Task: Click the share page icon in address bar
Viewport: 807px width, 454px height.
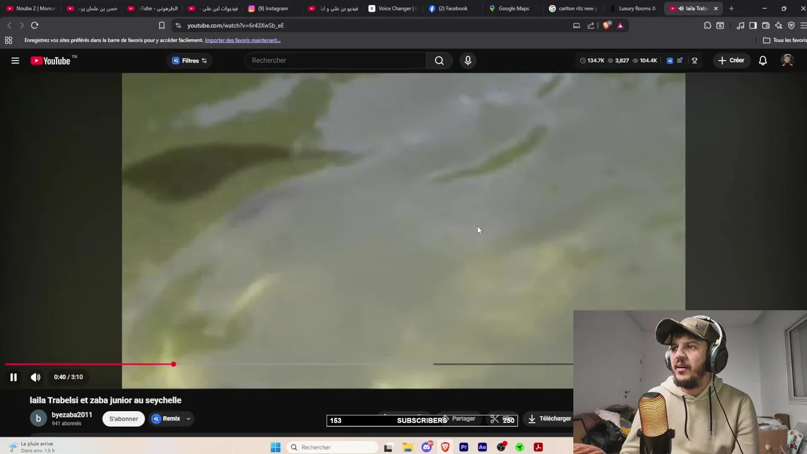Action: click(x=591, y=25)
